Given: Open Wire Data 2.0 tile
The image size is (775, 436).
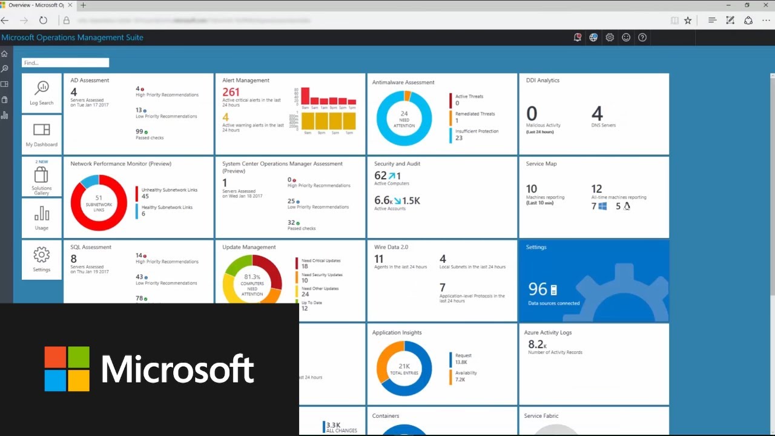Looking at the screenshot, I should [442, 280].
